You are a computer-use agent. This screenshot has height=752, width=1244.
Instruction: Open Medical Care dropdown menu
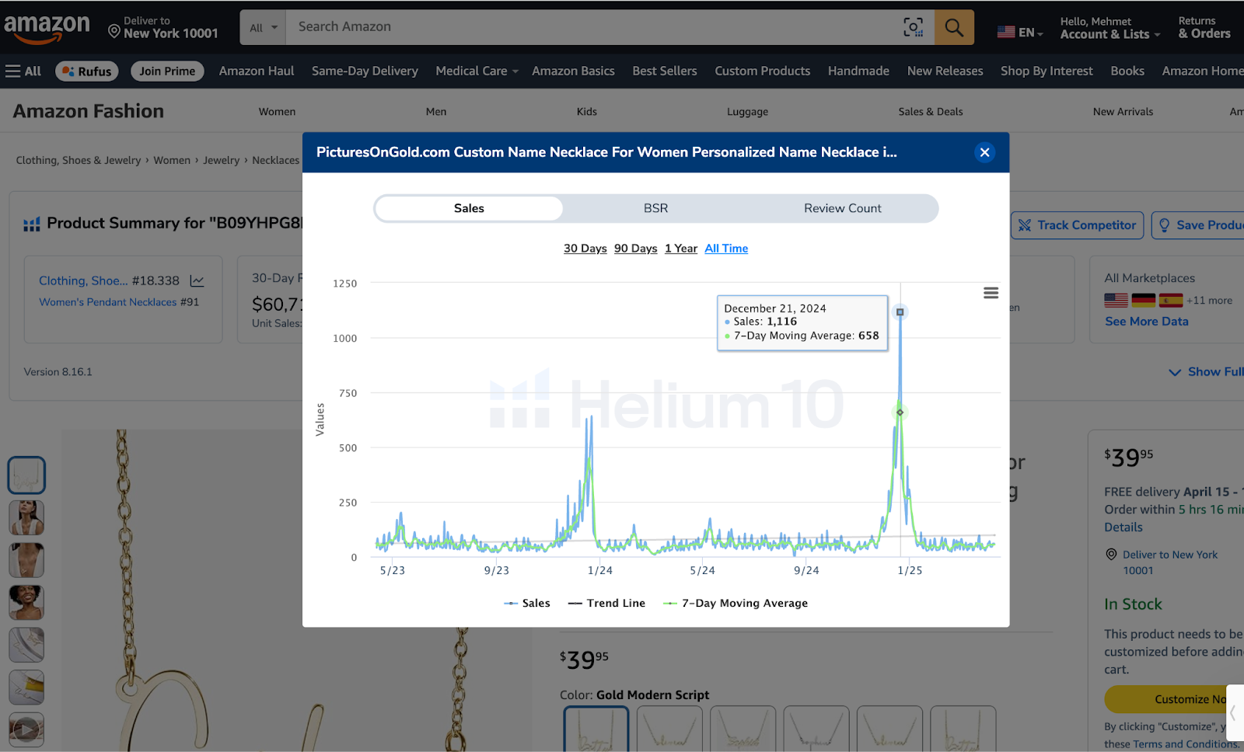pos(477,71)
